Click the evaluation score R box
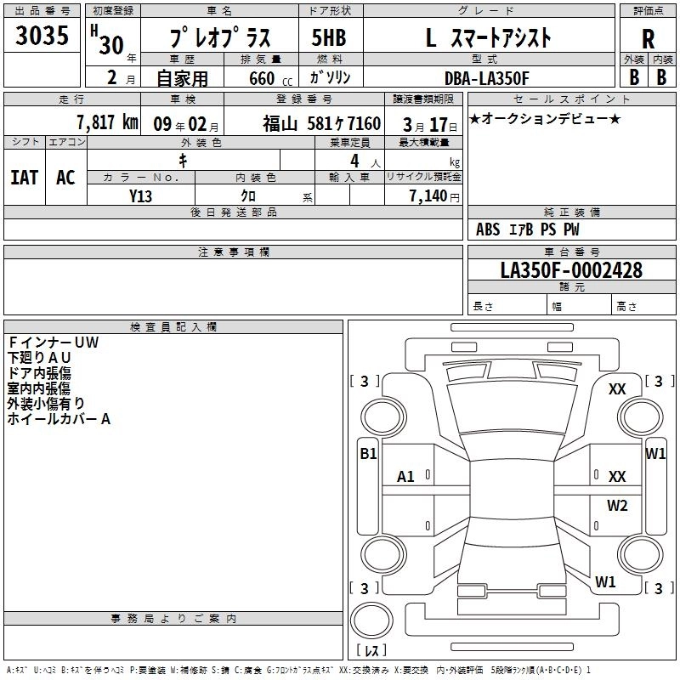The image size is (680, 680). pyautogui.click(x=649, y=38)
